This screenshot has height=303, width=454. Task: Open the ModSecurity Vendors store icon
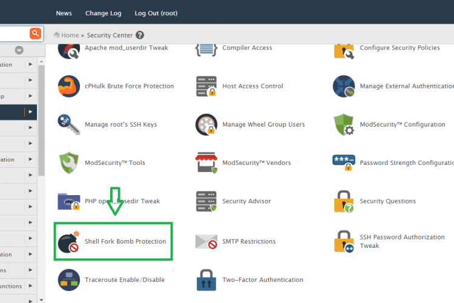[206, 162]
